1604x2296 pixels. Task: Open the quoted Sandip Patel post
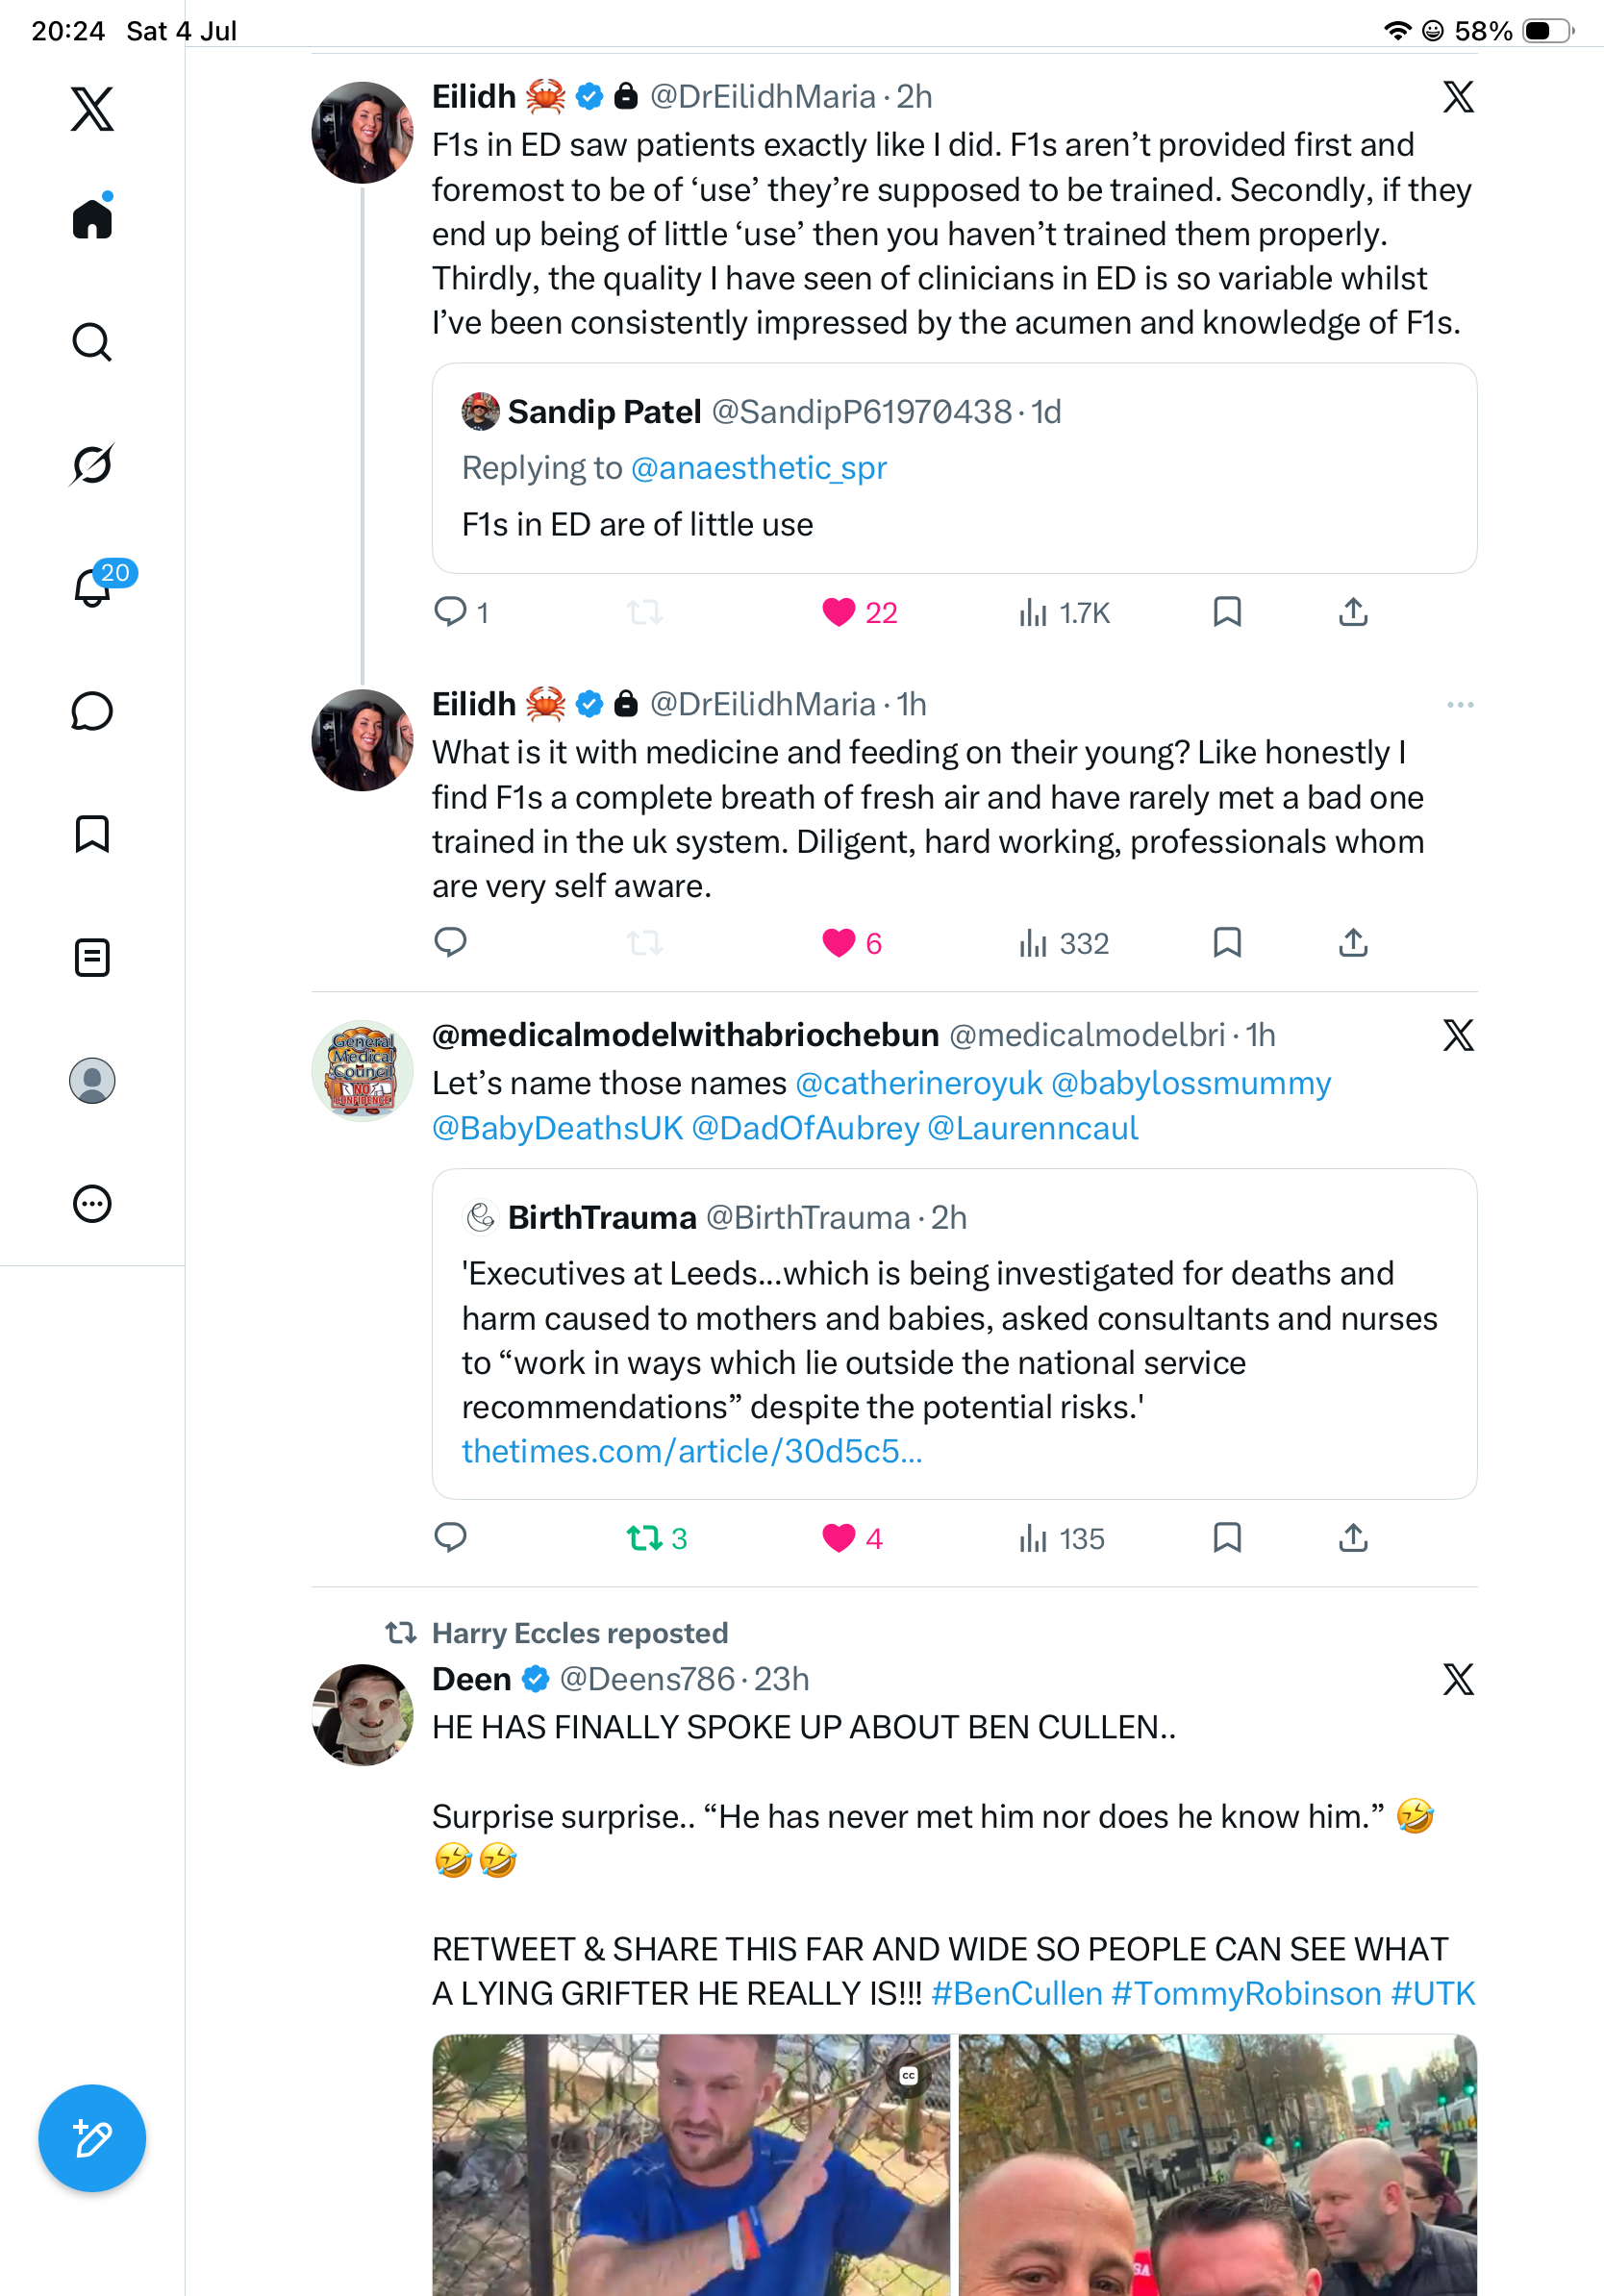tap(954, 468)
